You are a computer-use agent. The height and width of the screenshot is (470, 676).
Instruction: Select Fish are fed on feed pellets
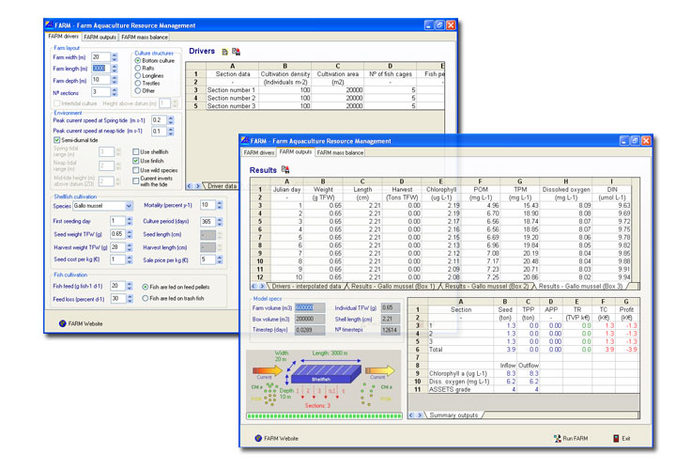click(x=146, y=287)
